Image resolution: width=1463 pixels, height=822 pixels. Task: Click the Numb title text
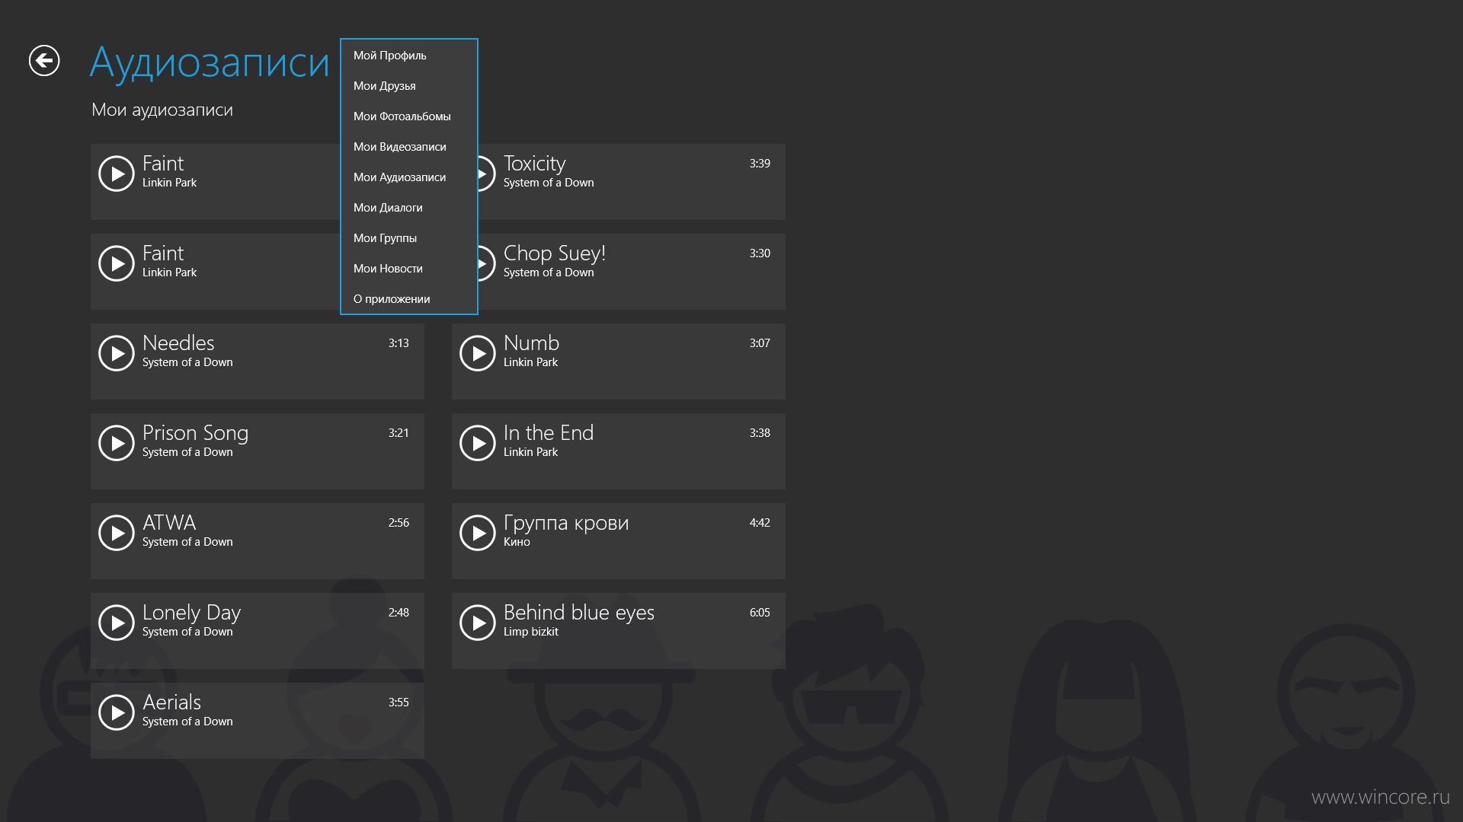coord(531,343)
